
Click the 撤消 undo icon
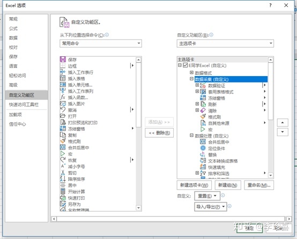(x=63, y=110)
